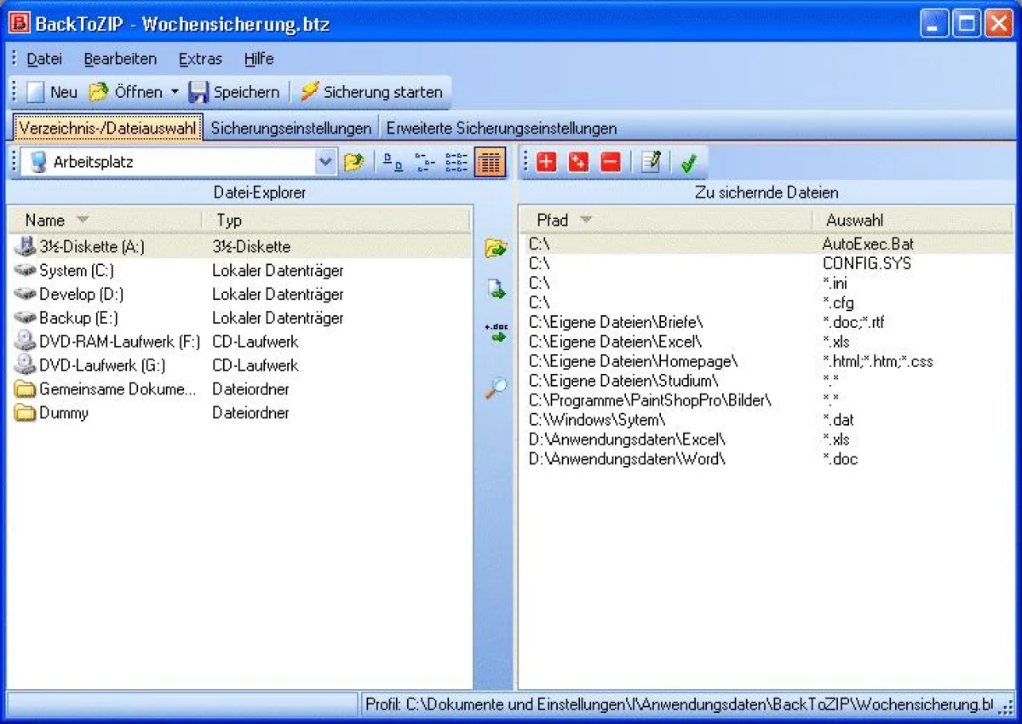Add a new backup entry with the plus icon

tap(545, 162)
